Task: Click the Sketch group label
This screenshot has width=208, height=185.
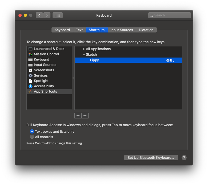Action: pyautogui.click(x=91, y=54)
